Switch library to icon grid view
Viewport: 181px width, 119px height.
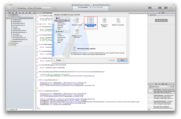171,87
